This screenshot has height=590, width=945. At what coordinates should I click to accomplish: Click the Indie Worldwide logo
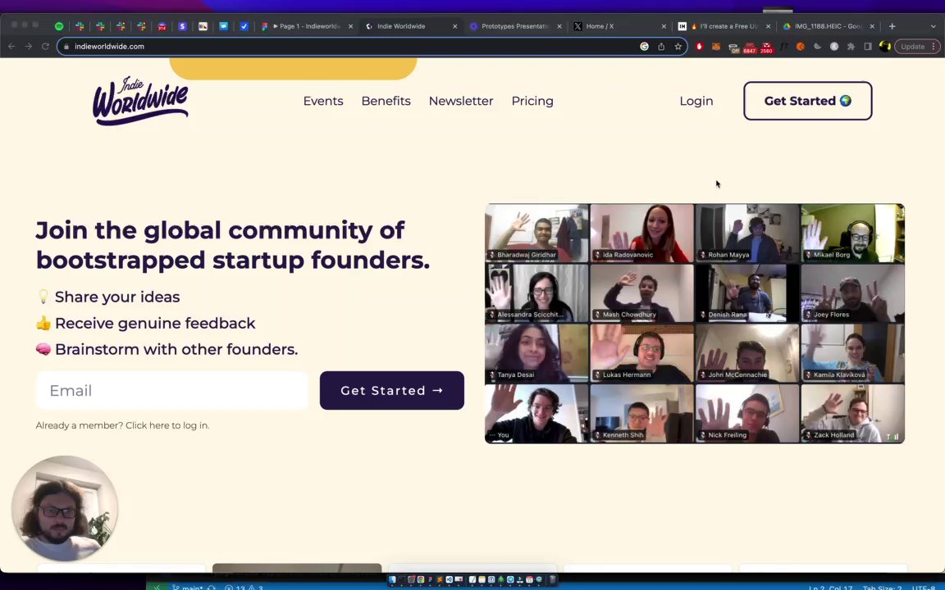click(x=140, y=101)
